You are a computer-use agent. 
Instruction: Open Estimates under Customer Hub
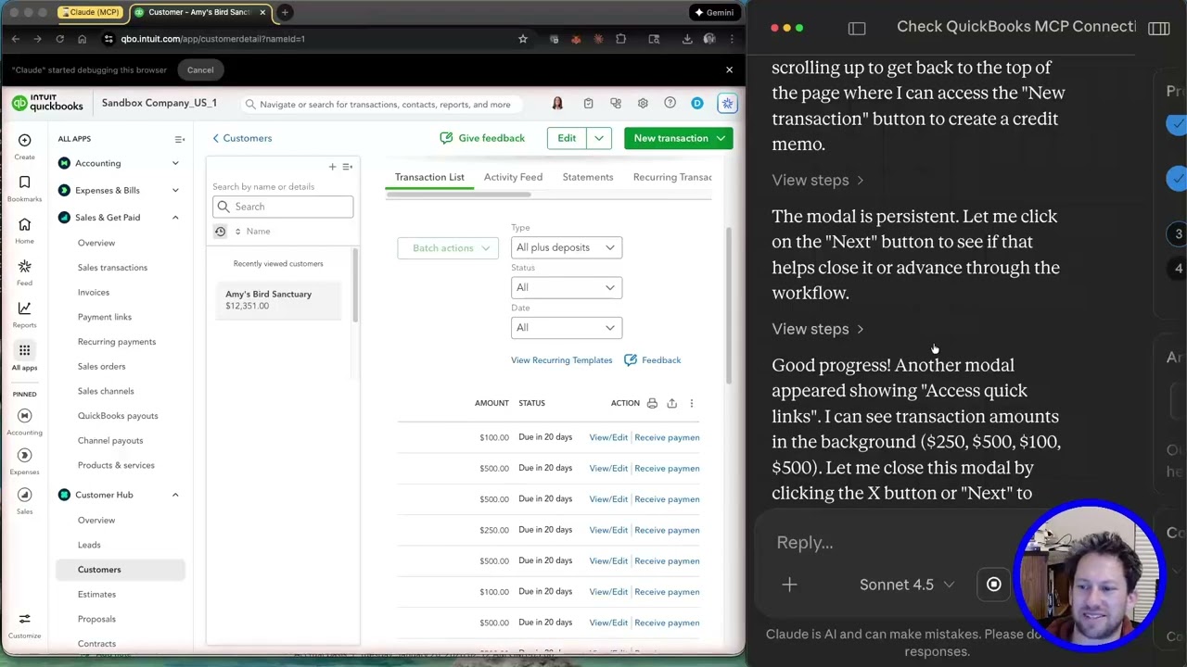(x=96, y=594)
